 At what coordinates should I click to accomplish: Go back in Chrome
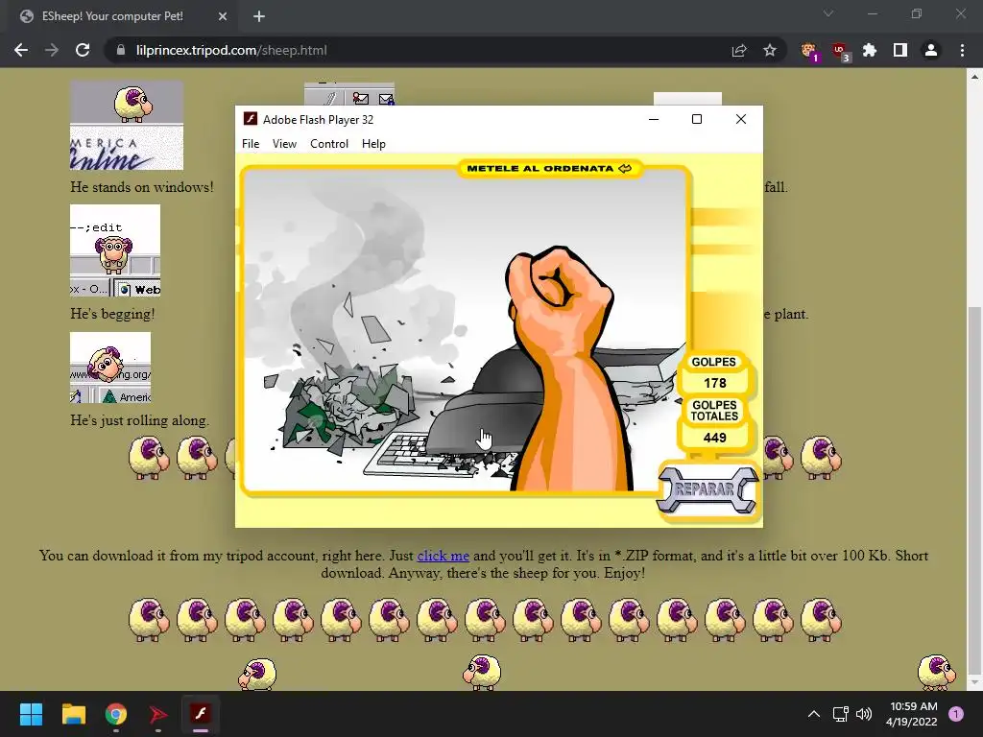[x=21, y=50]
